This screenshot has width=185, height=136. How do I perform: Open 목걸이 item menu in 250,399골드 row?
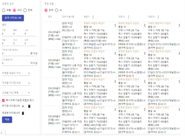click(x=115, y=81)
